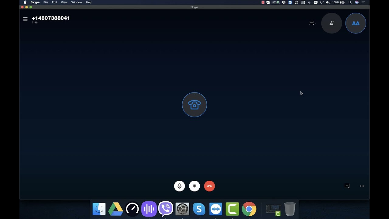Click the red recording icon in menu bar
The image size is (389, 219).
point(263,2)
